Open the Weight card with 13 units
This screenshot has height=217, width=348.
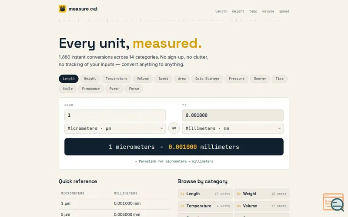262,194
